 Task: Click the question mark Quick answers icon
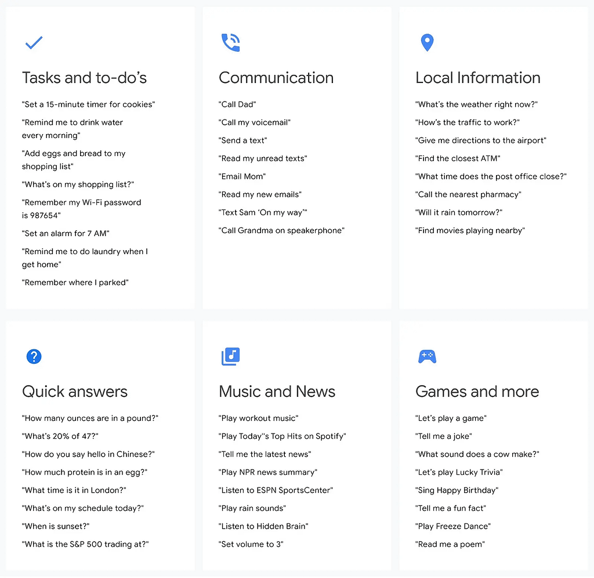[x=34, y=356]
